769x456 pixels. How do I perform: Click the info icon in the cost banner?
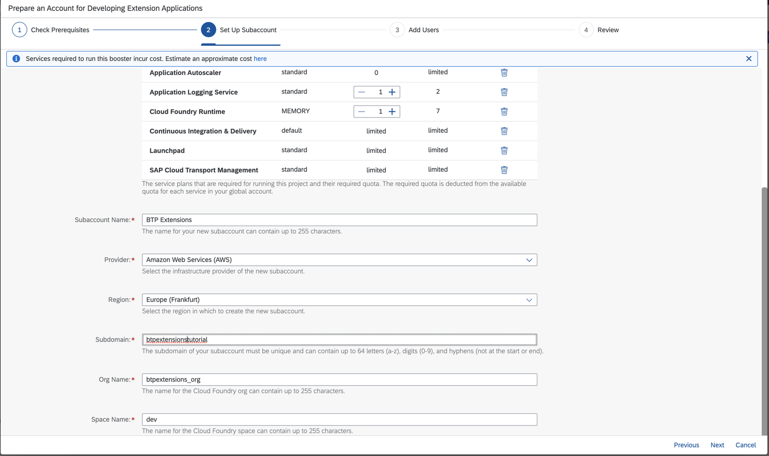(16, 58)
